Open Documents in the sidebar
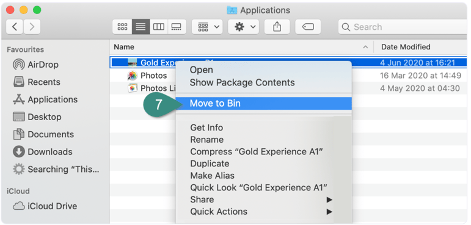Viewport: 471px width, 225px height. [x=51, y=134]
